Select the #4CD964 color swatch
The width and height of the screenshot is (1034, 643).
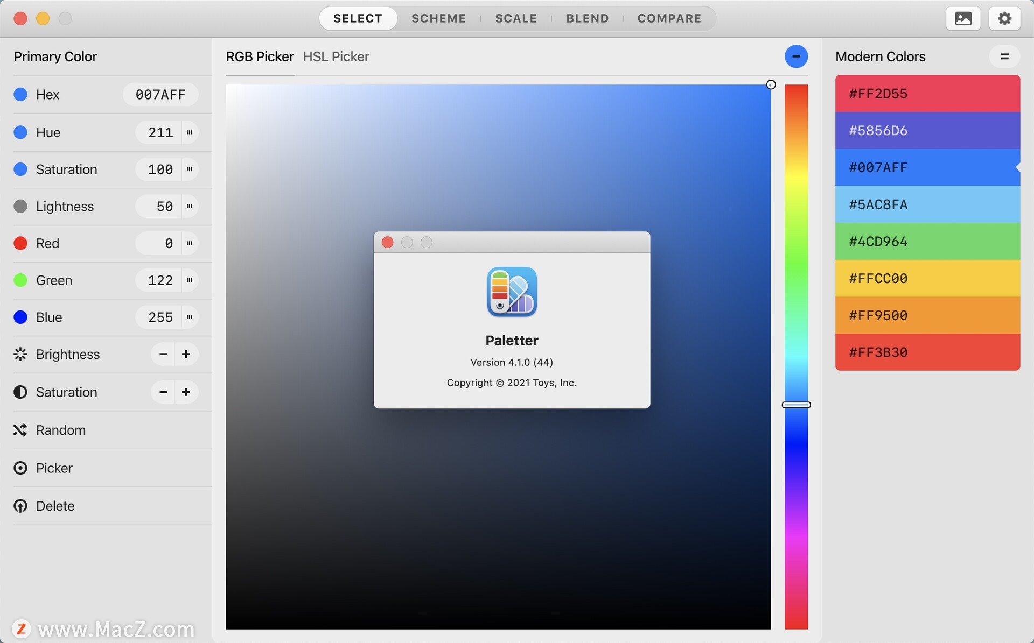coord(927,241)
